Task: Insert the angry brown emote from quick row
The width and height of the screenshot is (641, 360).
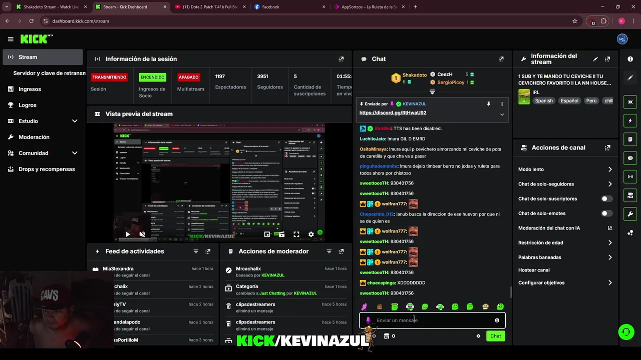Action: click(x=380, y=306)
